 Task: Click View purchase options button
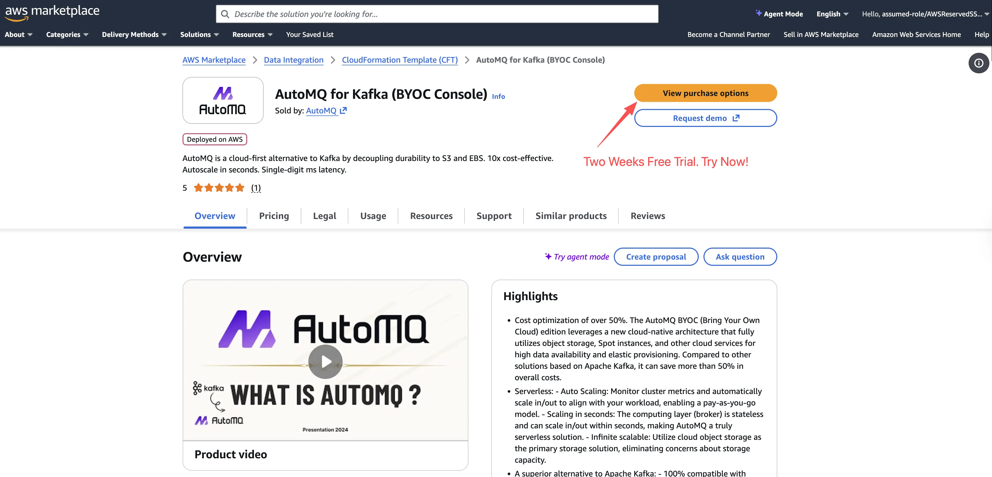pos(705,93)
